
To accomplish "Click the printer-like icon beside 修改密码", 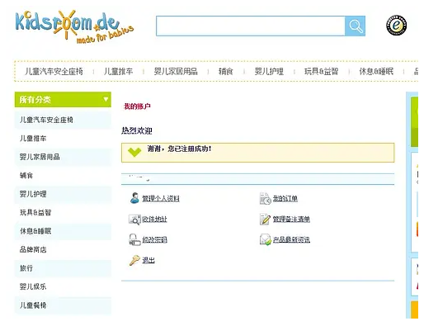I will [134, 239].
